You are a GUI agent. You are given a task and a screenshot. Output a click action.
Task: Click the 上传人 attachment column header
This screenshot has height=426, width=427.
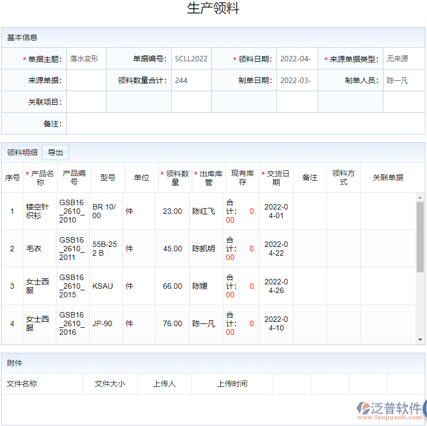click(164, 384)
